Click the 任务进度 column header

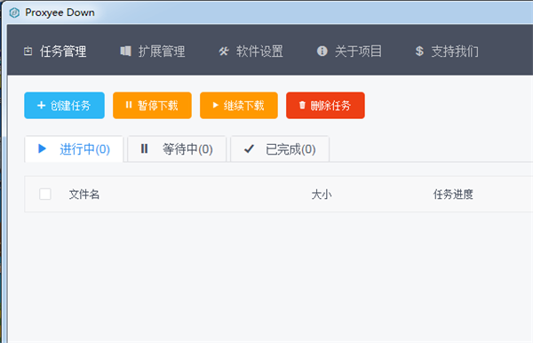453,195
